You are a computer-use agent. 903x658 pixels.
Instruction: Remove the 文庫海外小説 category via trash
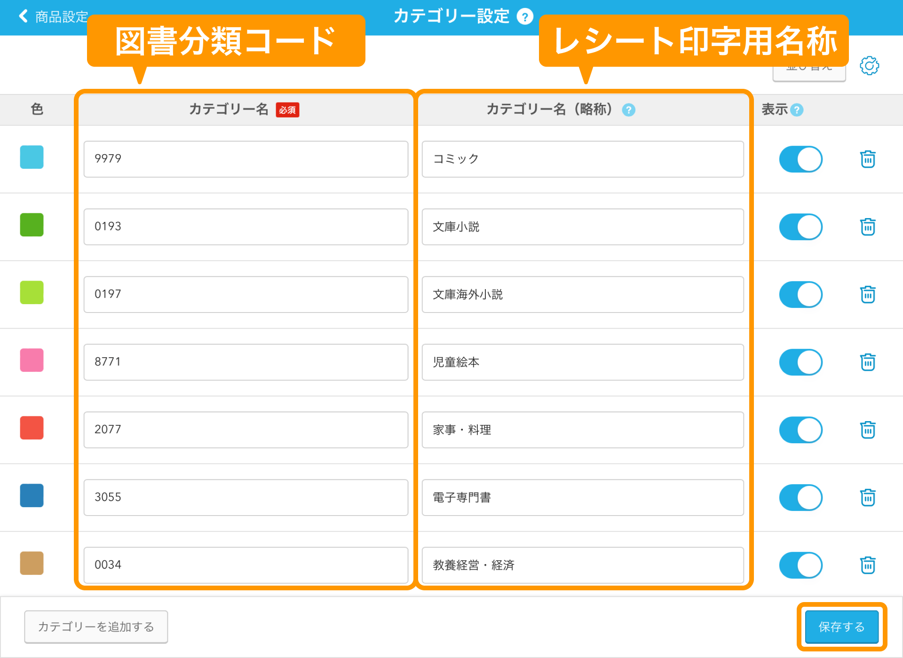pos(868,294)
